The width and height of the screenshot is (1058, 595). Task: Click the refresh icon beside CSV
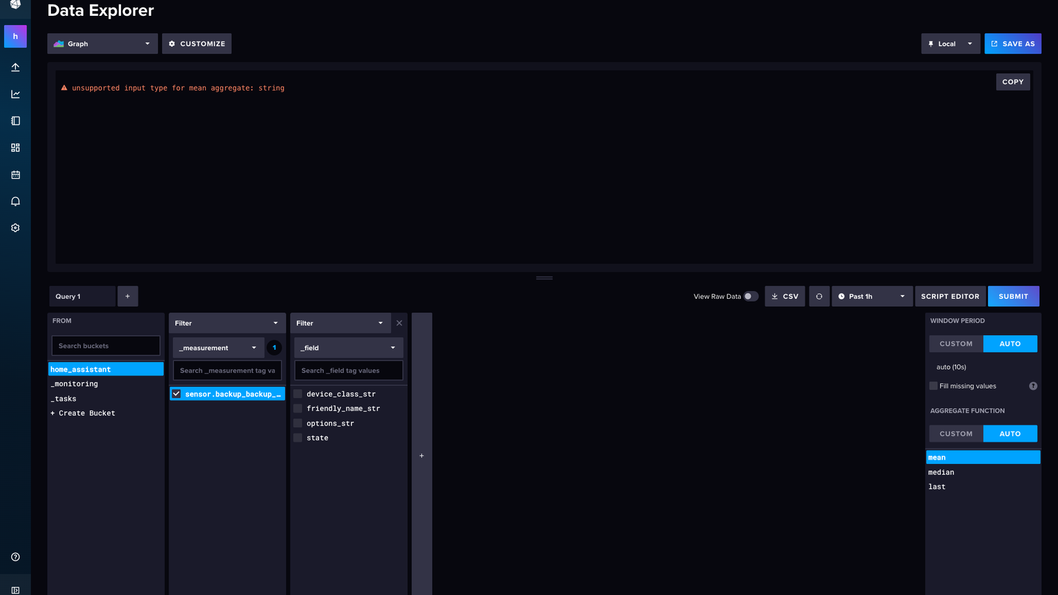coord(819,296)
